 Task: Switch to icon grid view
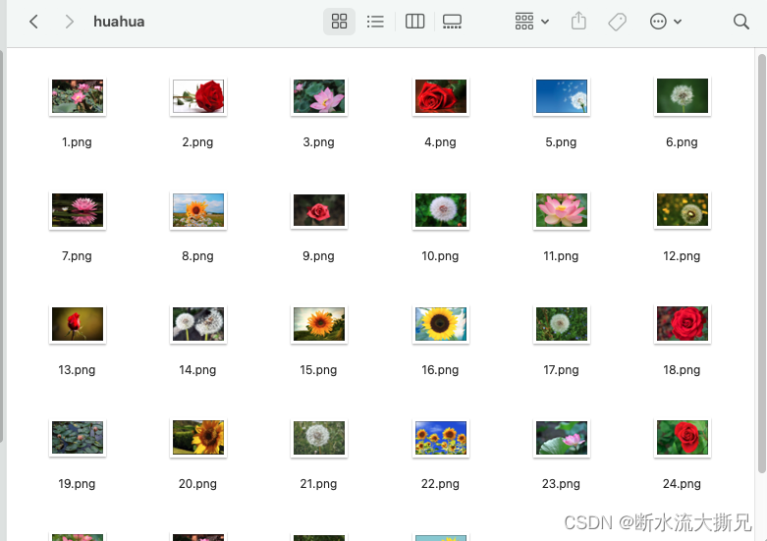339,21
